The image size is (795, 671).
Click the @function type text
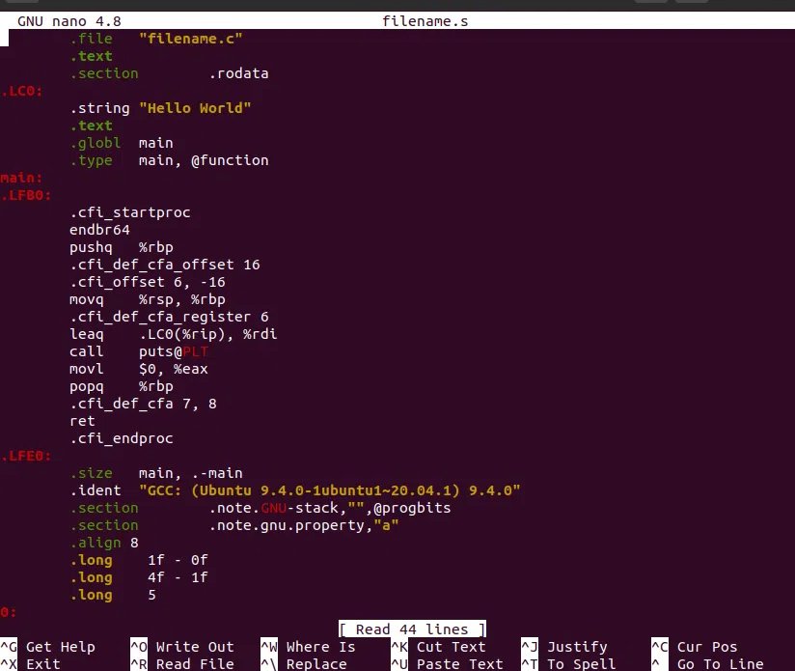pos(230,160)
